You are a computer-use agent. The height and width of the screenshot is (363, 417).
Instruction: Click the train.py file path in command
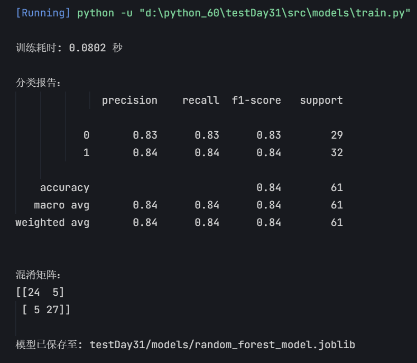coord(275,13)
